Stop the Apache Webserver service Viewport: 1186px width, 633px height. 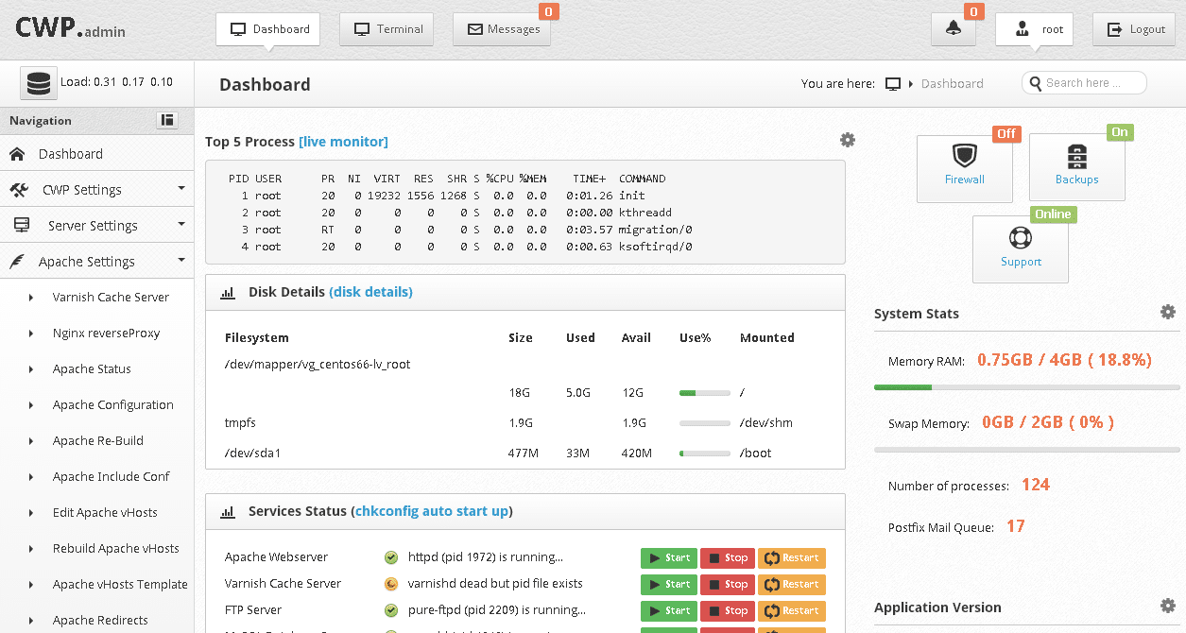pos(727,558)
